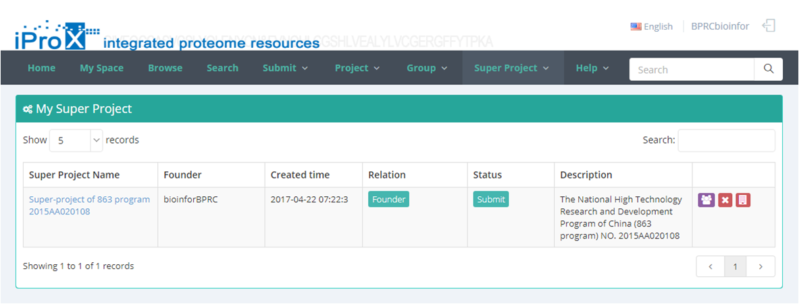799x304 pixels.
Task: Open the Show records count dropdown
Action: (x=76, y=140)
